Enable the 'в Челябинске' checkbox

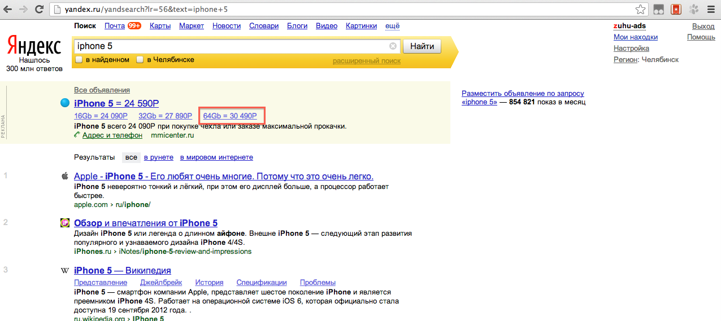click(140, 60)
